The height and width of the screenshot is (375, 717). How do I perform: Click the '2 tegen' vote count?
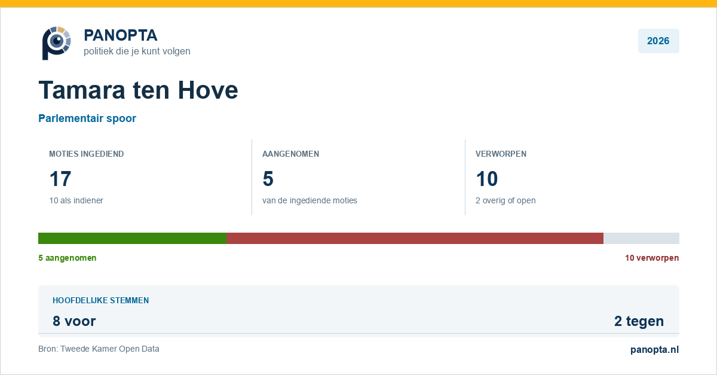(x=639, y=321)
